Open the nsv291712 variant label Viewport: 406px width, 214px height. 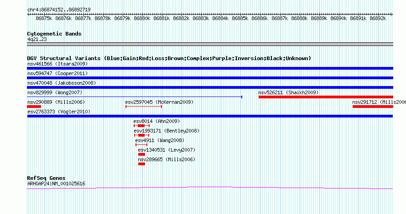coord(379,102)
